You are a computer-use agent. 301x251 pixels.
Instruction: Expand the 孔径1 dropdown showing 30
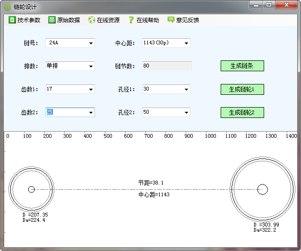[x=186, y=89]
